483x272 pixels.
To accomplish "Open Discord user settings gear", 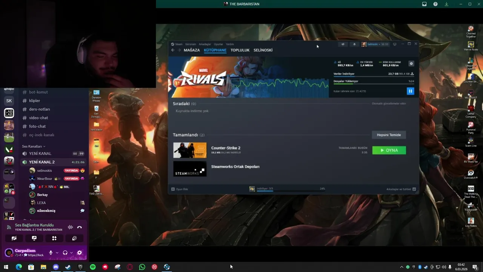I will click(80, 253).
